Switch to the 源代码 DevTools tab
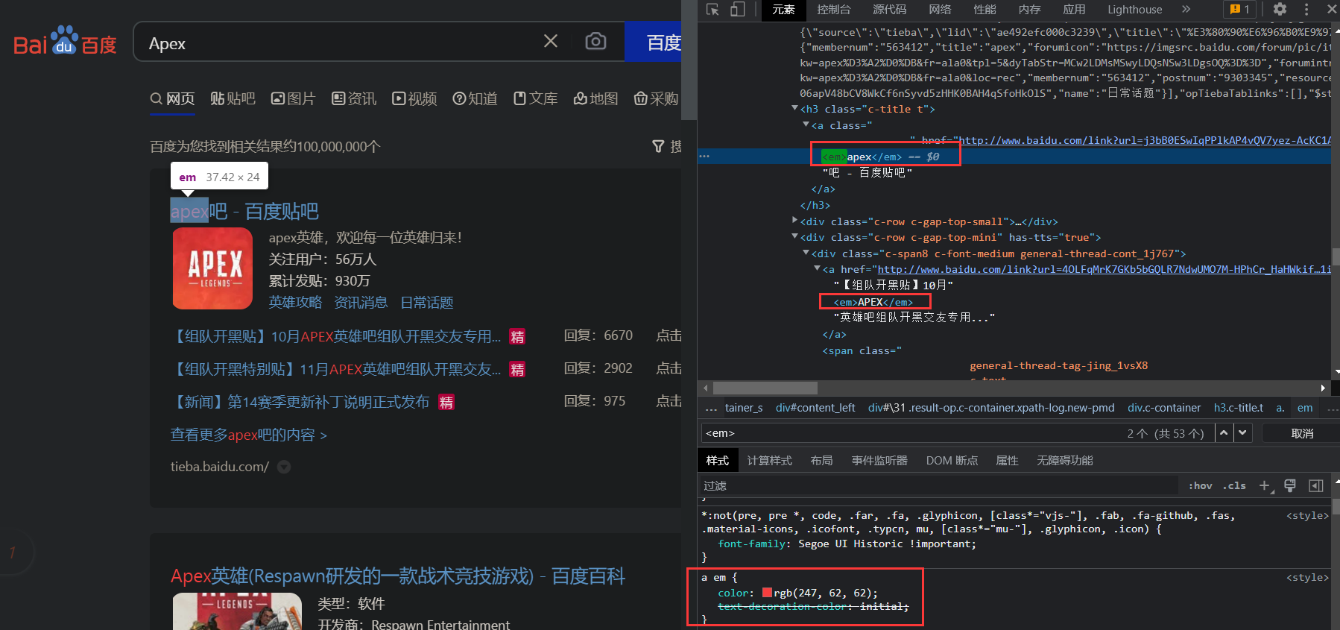1340x630 pixels. [889, 9]
